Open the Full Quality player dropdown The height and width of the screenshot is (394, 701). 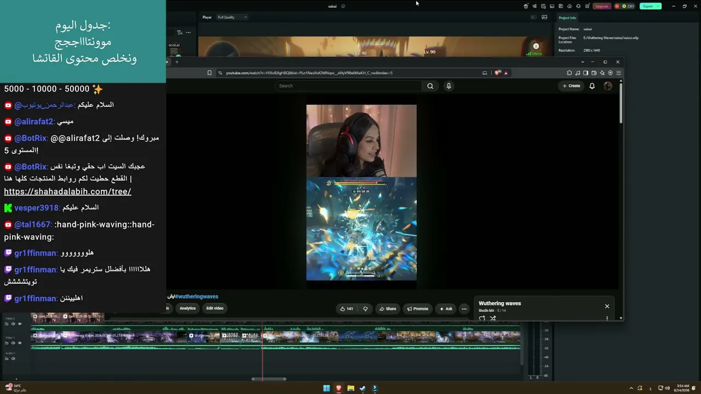pos(232,17)
